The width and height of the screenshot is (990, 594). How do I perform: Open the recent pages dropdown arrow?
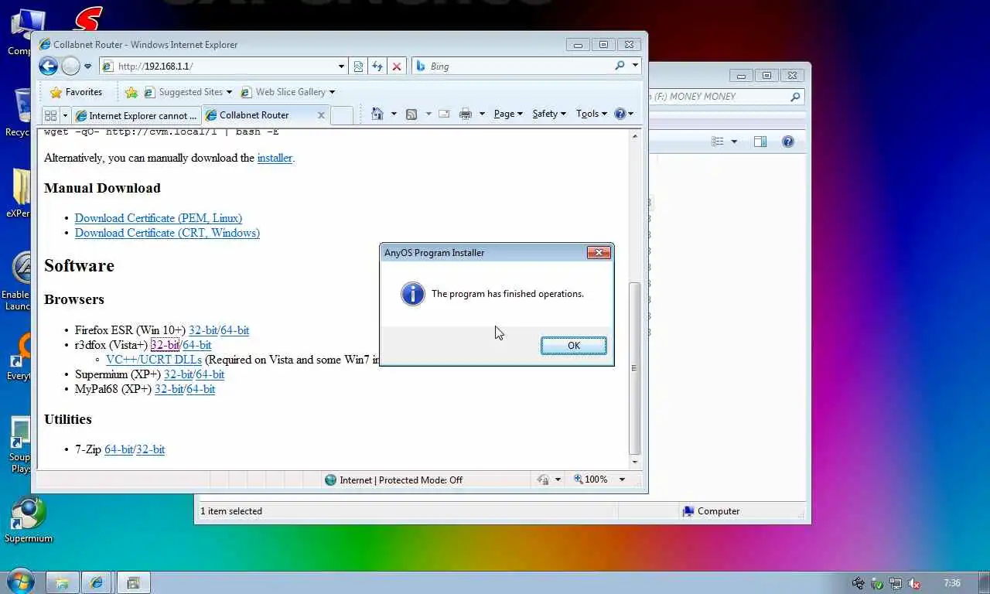(x=87, y=67)
